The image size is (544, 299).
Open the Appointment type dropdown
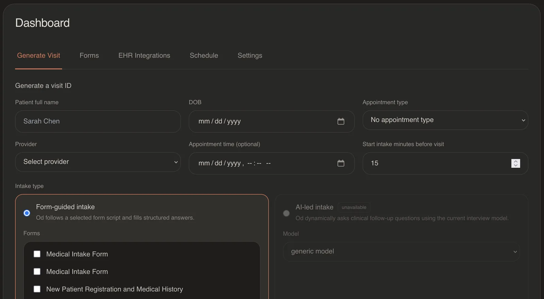(445, 120)
